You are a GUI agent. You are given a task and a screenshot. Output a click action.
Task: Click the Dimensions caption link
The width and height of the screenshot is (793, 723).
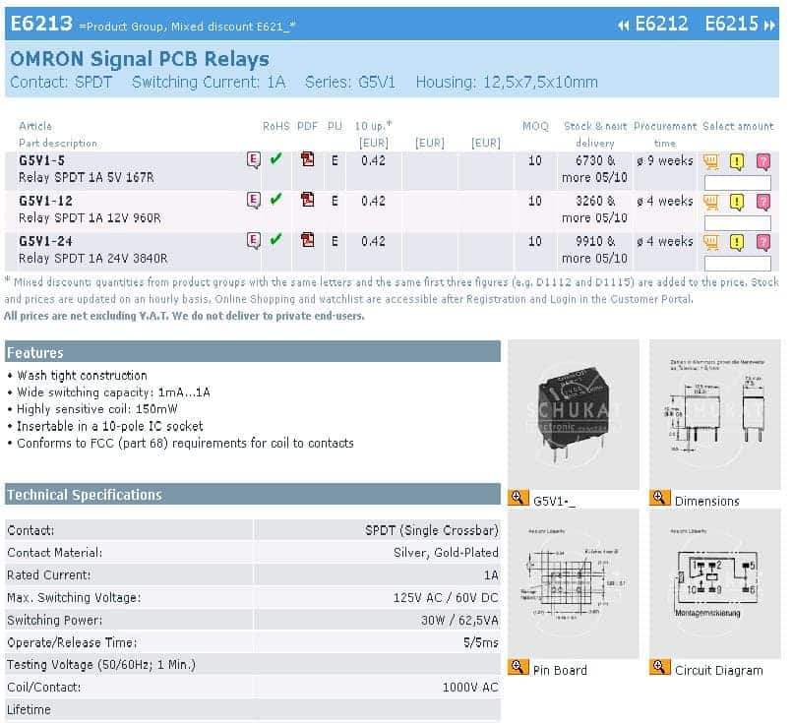pyautogui.click(x=707, y=501)
